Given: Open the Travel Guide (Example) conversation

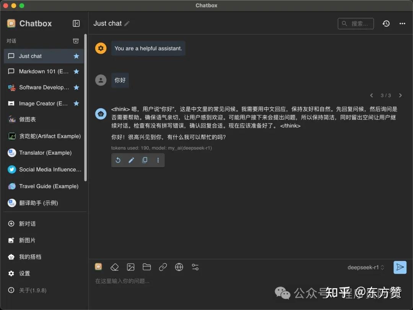Looking at the screenshot, I should tap(44, 186).
